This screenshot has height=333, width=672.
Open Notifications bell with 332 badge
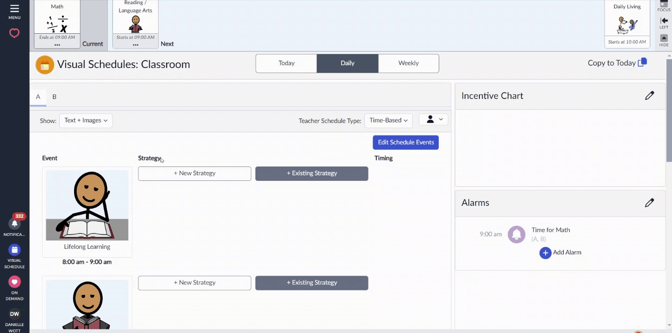click(x=14, y=223)
